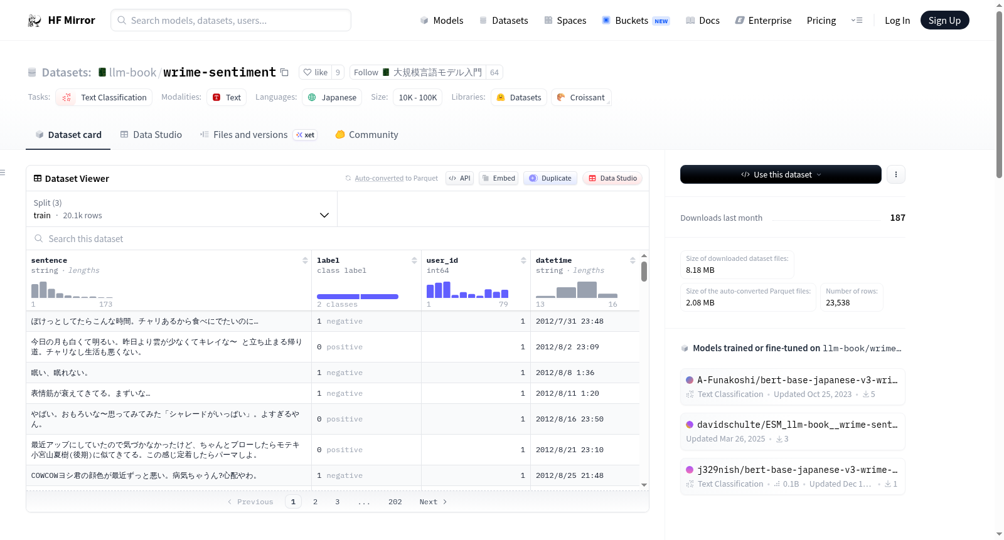Click the Embed button
Image resolution: width=1004 pixels, height=540 pixels.
499,178
